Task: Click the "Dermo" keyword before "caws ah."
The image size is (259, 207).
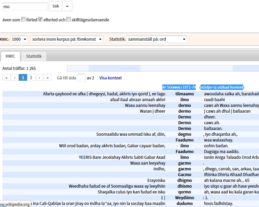Action: click(185, 123)
